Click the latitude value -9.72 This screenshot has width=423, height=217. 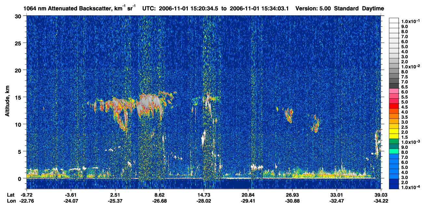(x=26, y=195)
